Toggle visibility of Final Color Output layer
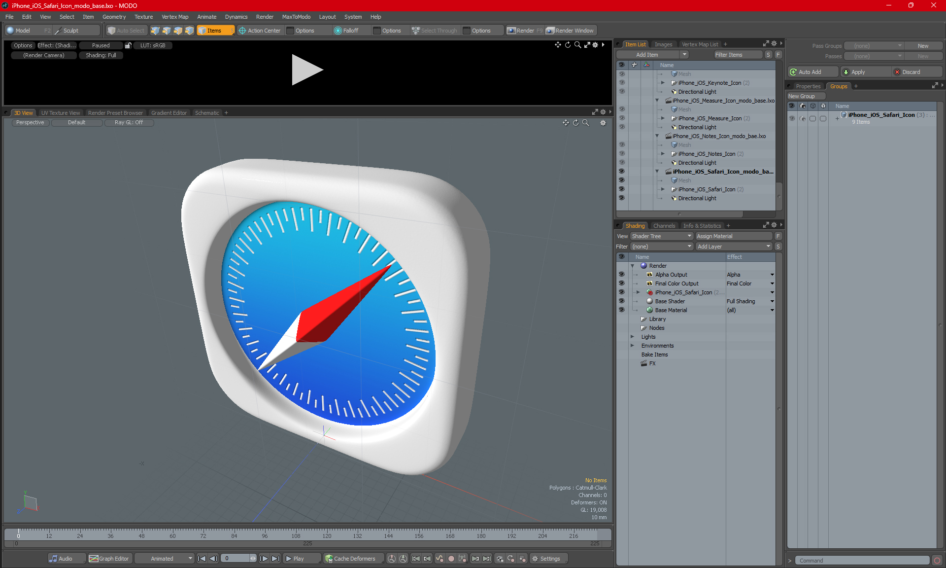The height and width of the screenshot is (568, 946). [x=621, y=284]
